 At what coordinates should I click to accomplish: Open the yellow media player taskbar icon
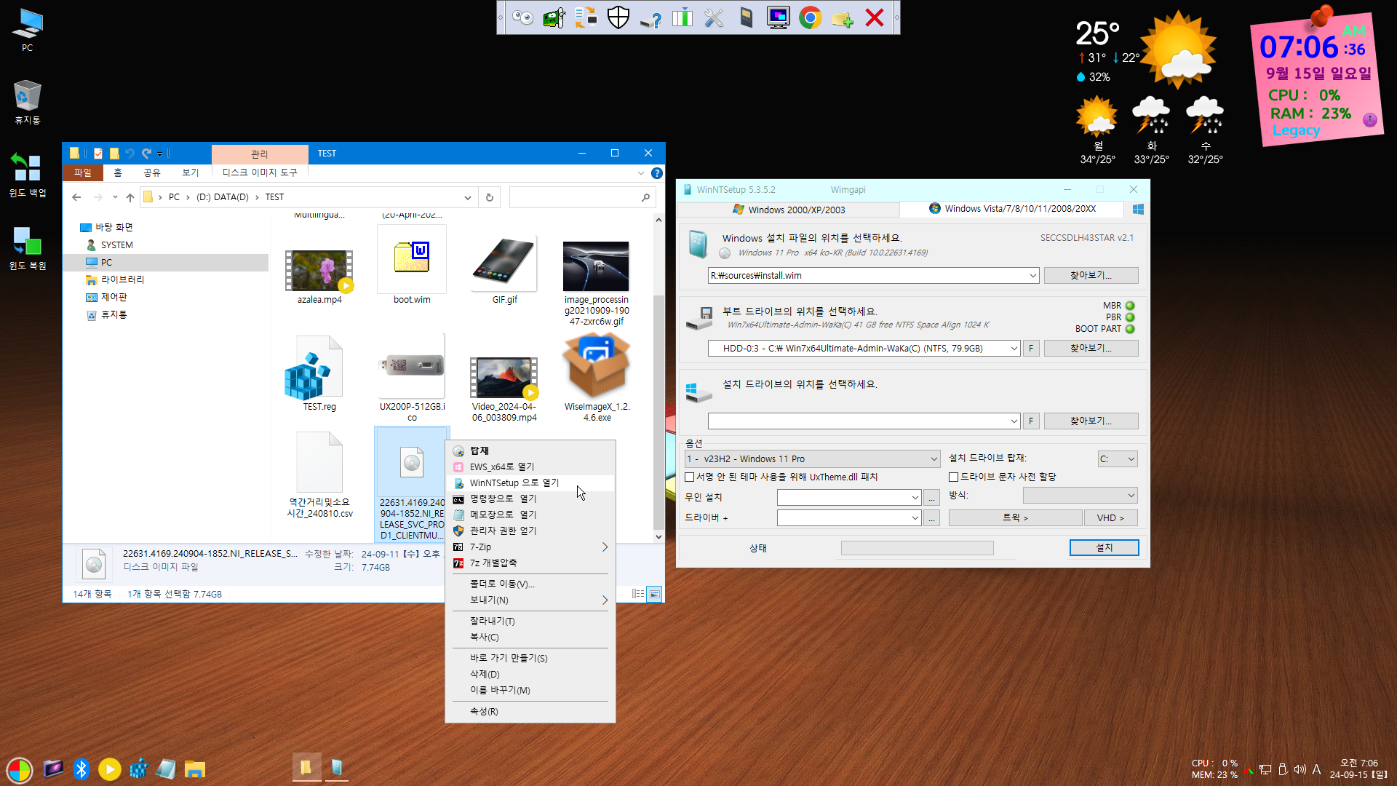[x=109, y=769]
